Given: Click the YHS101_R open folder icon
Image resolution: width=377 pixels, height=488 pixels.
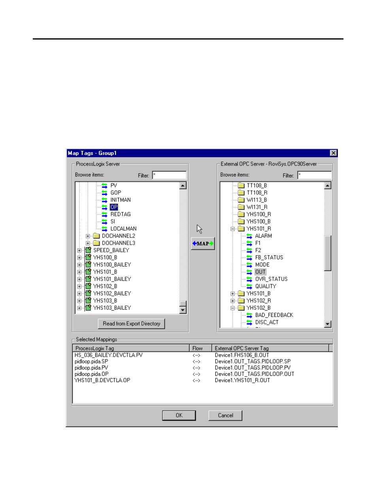Looking at the screenshot, I should (x=241, y=229).
